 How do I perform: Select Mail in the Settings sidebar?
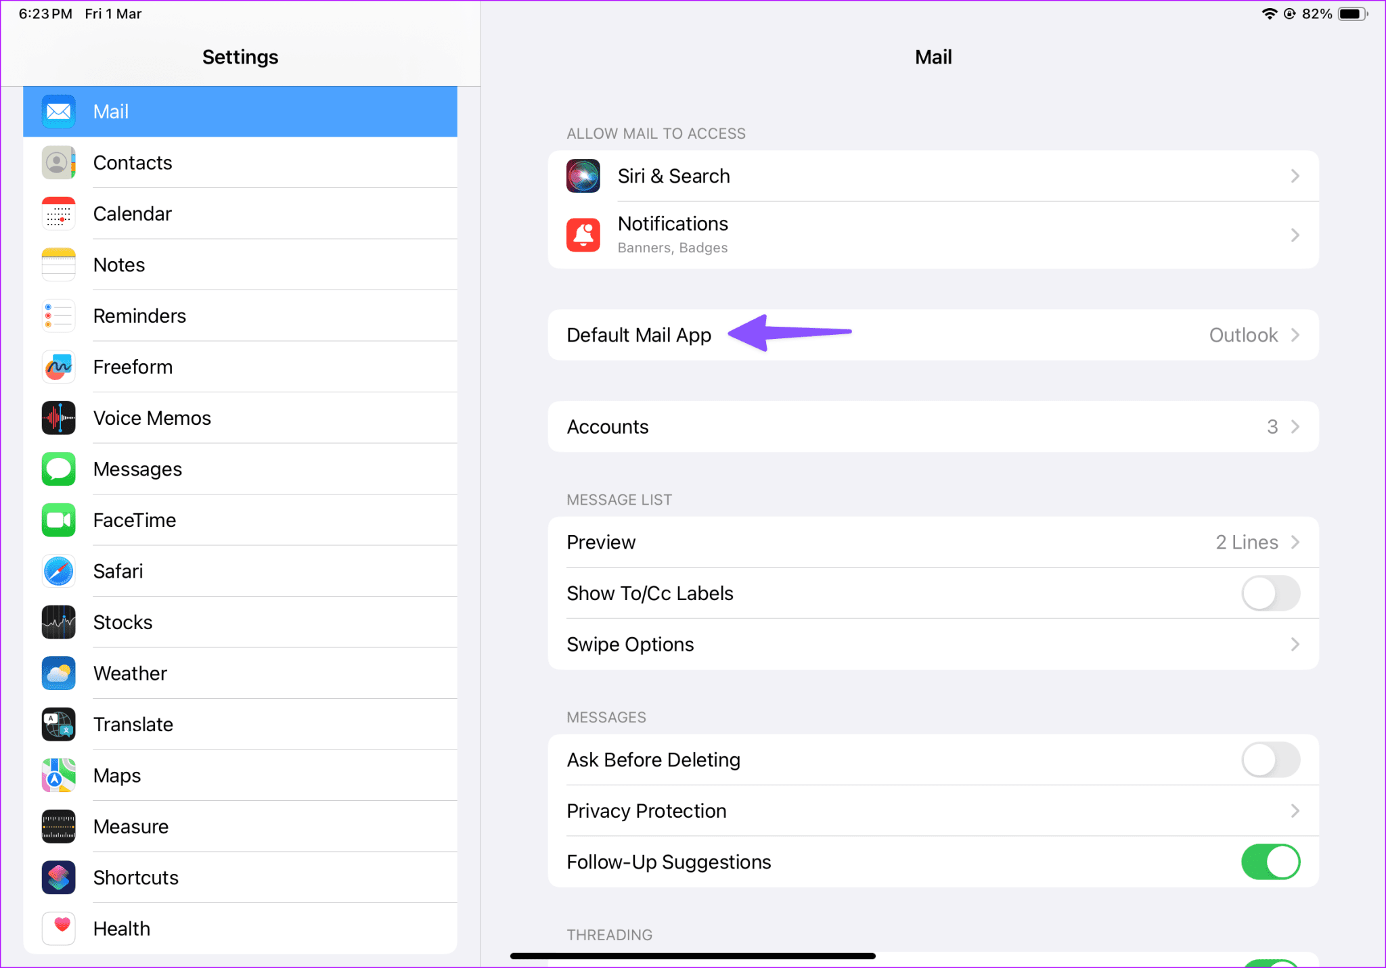[240, 112]
